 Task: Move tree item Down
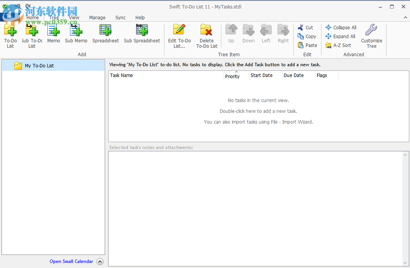click(248, 33)
